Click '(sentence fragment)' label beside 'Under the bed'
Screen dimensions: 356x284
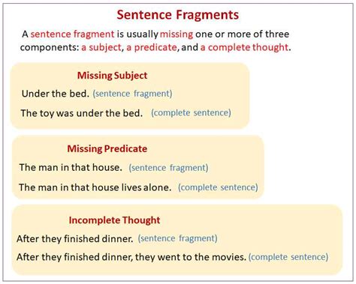tap(132, 94)
